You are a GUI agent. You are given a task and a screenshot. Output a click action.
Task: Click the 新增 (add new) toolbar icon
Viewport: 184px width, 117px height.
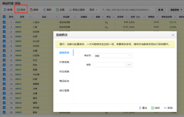point(5,10)
